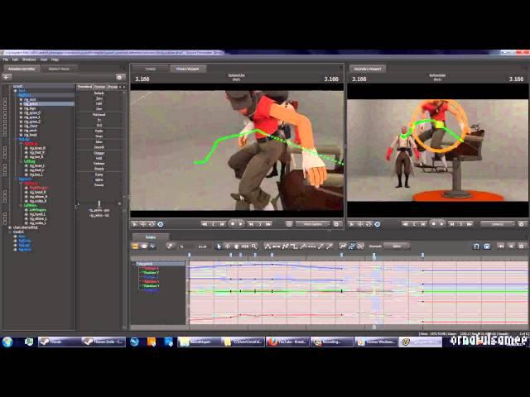The height and width of the screenshot is (397, 530).
Task: Expand the chair animation set
Action: pos(10,227)
